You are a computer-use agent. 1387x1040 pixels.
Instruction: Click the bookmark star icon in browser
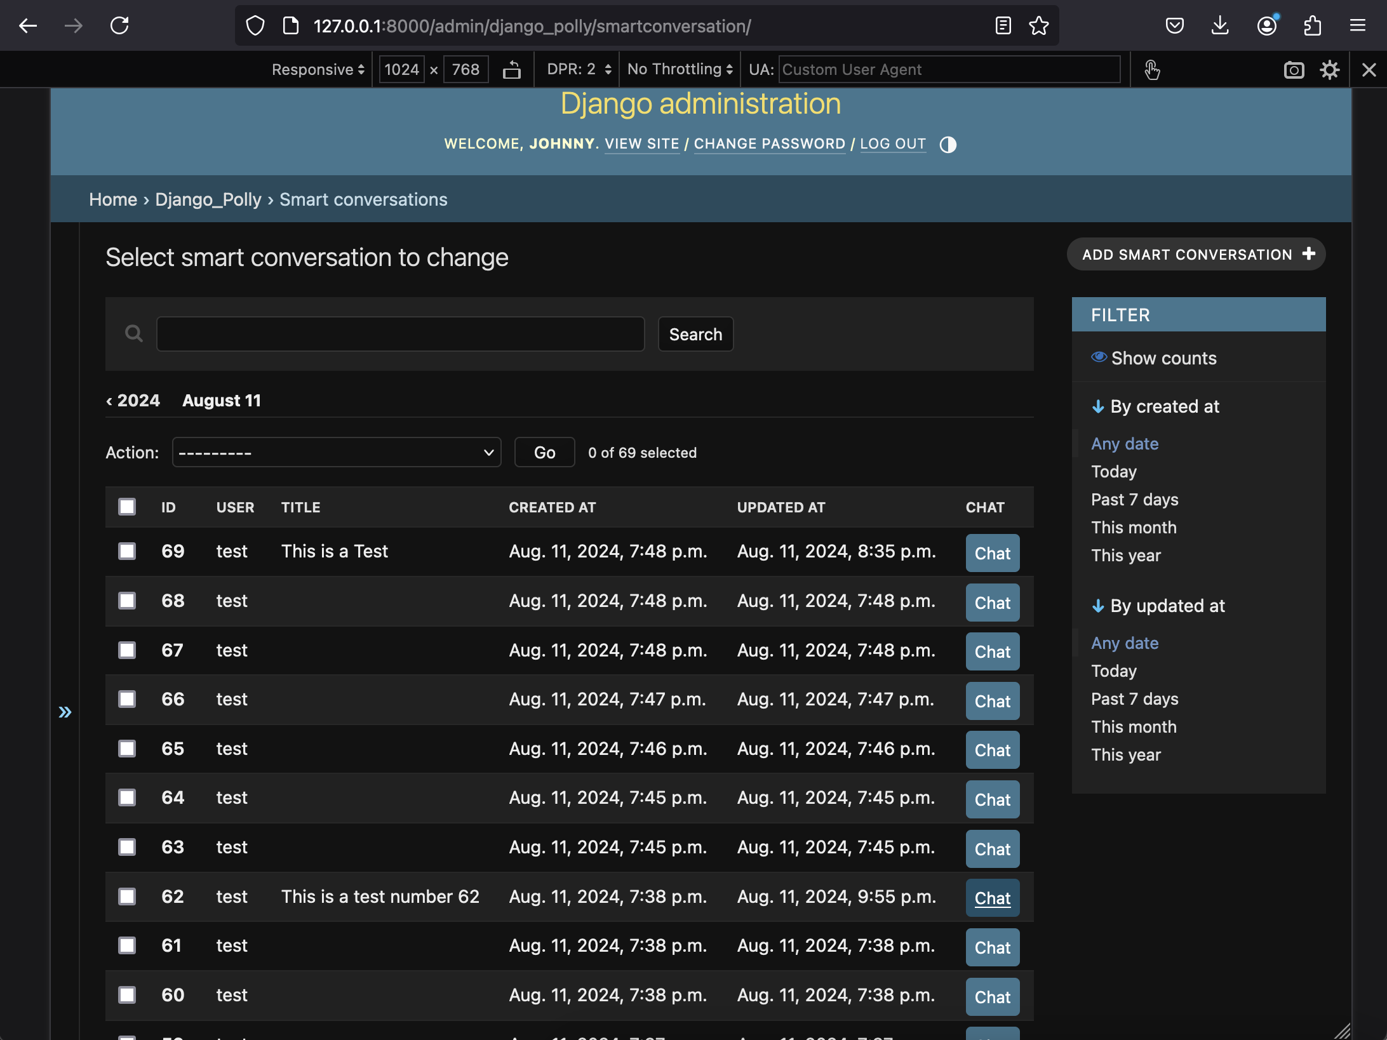[1038, 25]
